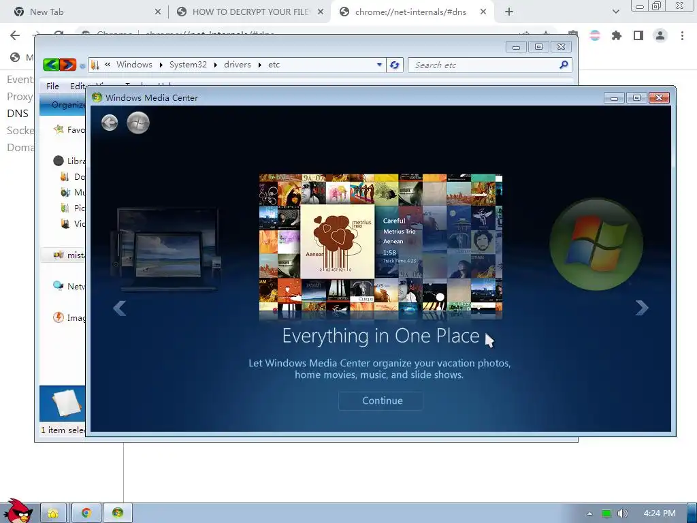This screenshot has width=697, height=523.
Task: Open volume speaker icon in tray
Action: (623, 513)
